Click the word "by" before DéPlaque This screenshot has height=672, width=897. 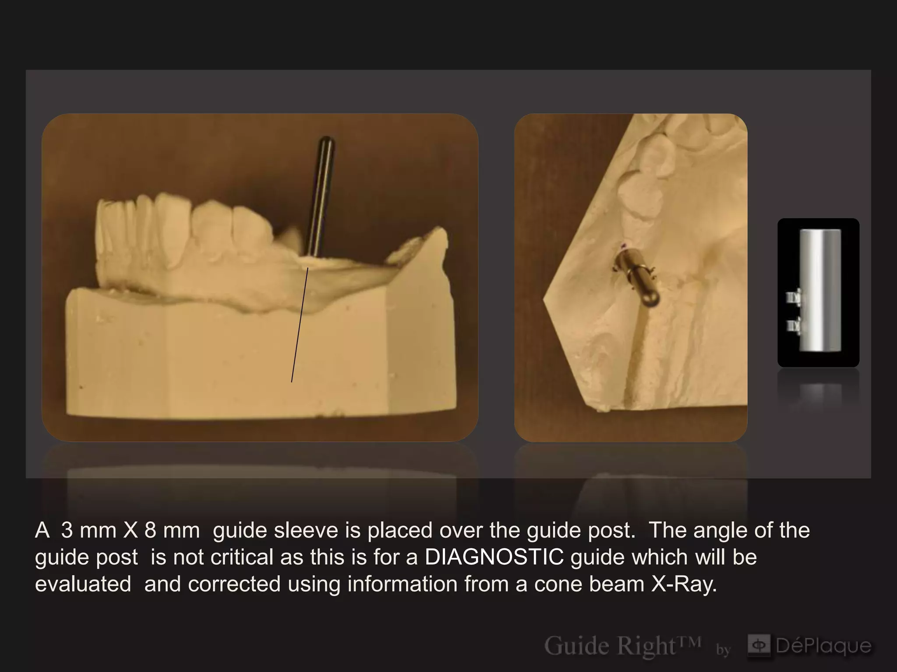[724, 650]
